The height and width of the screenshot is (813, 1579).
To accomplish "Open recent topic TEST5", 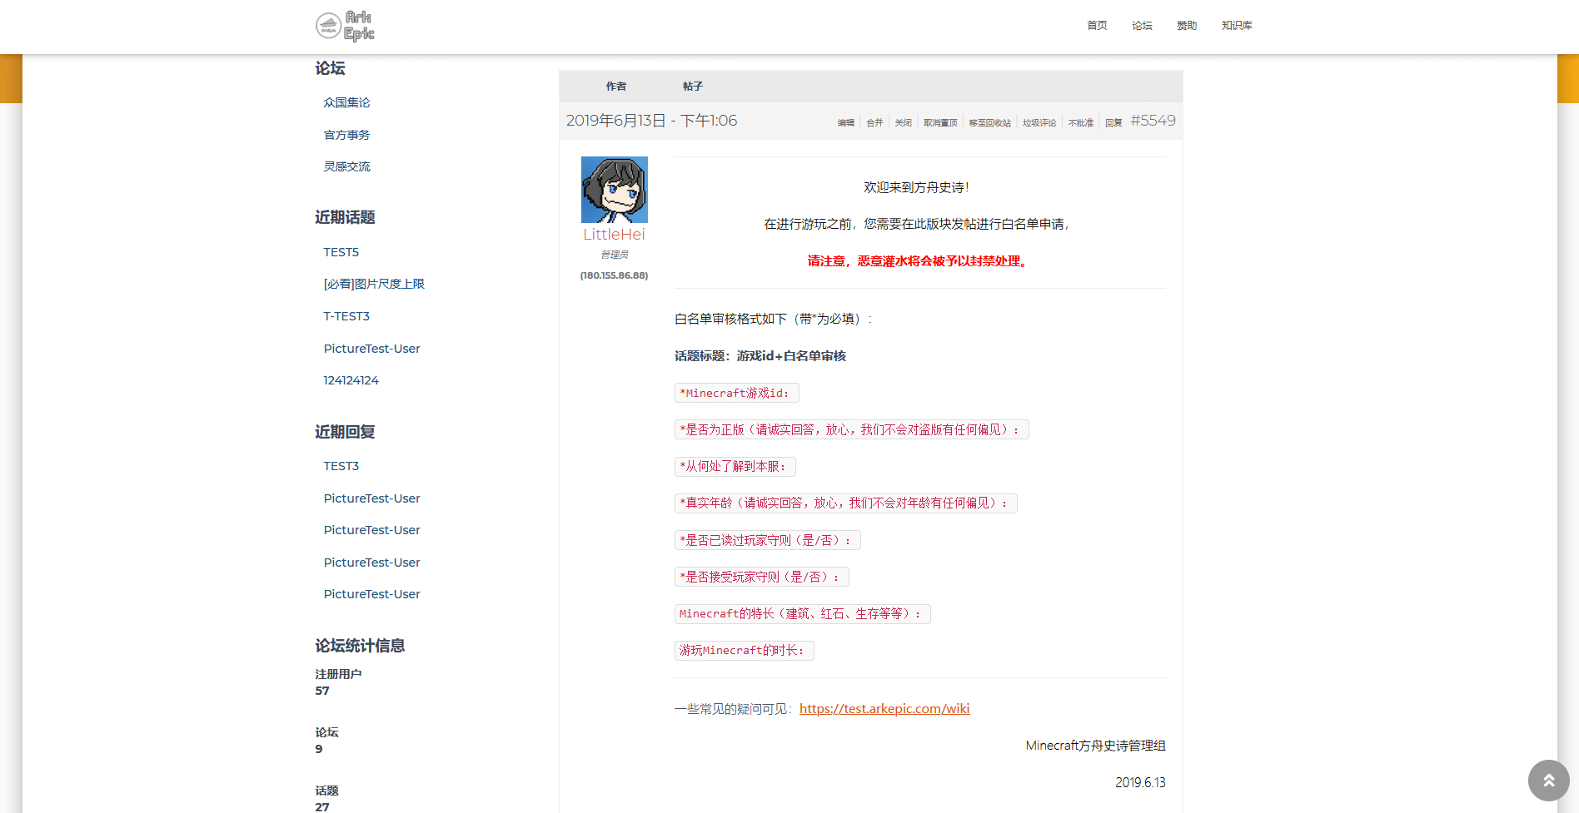I will [x=341, y=252].
